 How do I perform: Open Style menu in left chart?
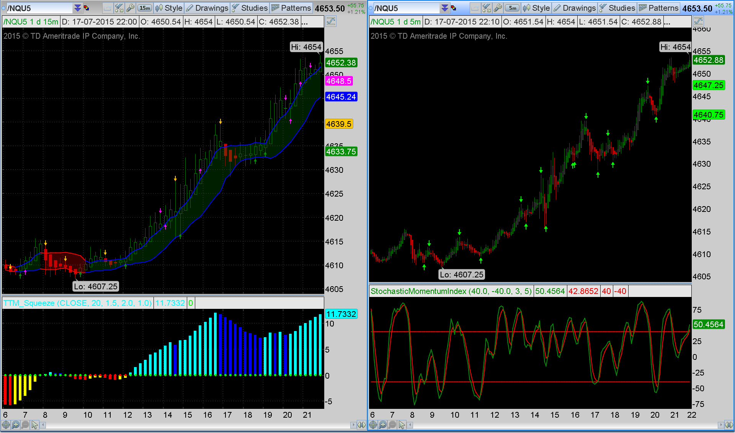169,8
